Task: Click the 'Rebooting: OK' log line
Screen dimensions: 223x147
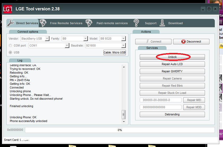Action: (x=19, y=73)
